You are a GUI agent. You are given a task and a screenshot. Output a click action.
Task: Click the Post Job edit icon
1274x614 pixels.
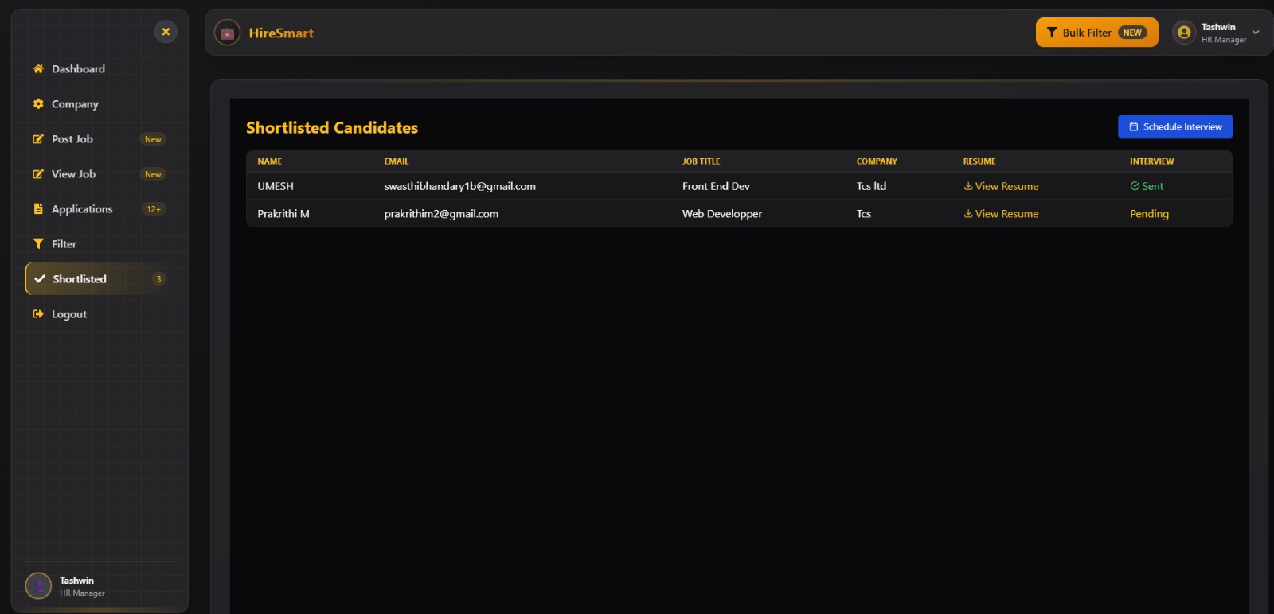38,139
